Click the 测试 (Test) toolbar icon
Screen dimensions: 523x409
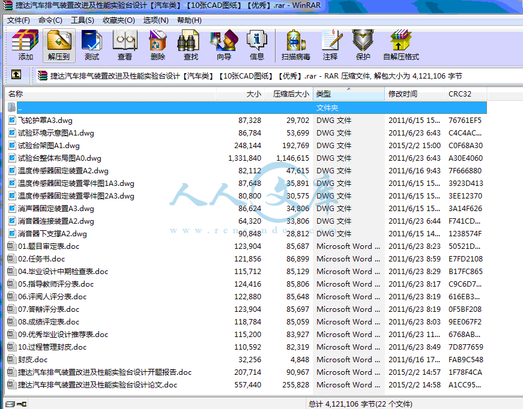(x=92, y=45)
